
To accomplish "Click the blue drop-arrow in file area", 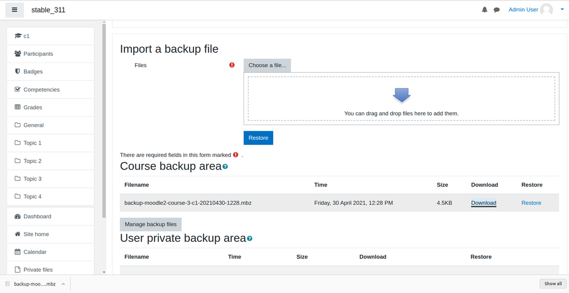I will point(401,95).
